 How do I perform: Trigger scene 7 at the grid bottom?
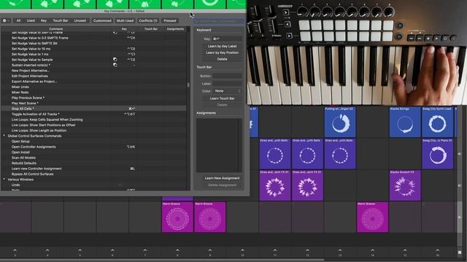click(x=144, y=253)
